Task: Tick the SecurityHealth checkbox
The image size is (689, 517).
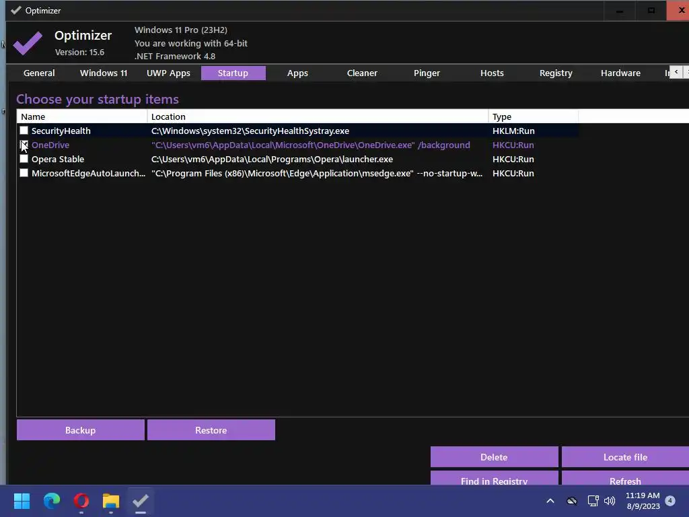Action: (x=24, y=131)
